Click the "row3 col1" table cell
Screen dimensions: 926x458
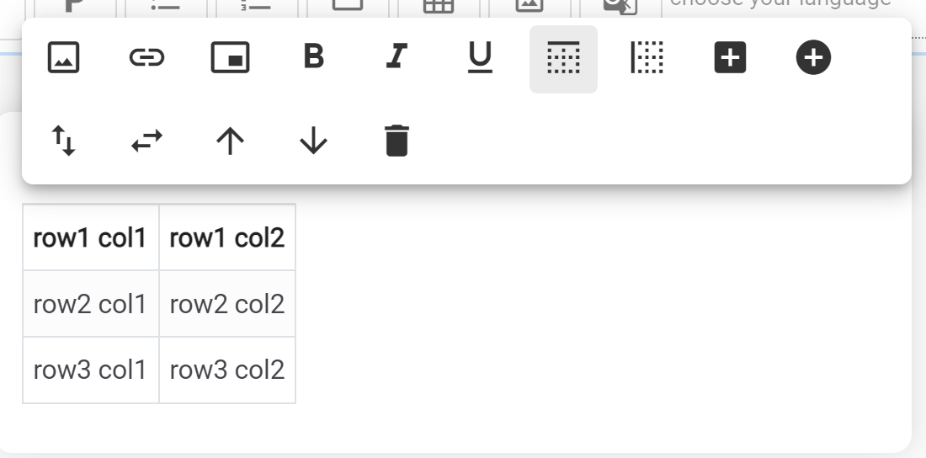click(x=90, y=370)
